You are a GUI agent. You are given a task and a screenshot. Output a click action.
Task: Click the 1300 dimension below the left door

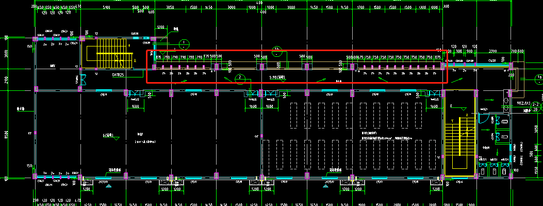[x=135, y=107]
